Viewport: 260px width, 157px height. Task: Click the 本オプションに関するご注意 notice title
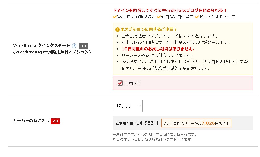point(149,30)
